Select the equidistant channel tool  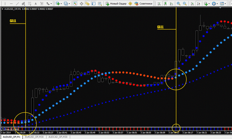coord(23,4)
